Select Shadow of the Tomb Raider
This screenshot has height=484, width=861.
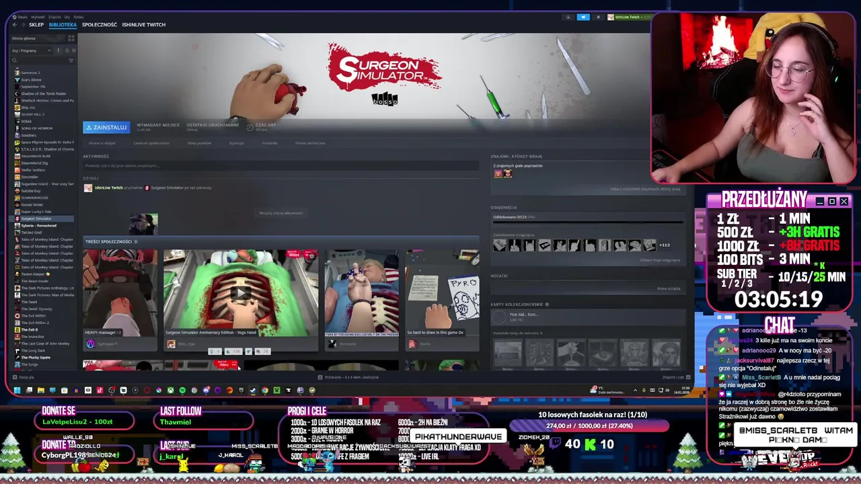[43, 93]
